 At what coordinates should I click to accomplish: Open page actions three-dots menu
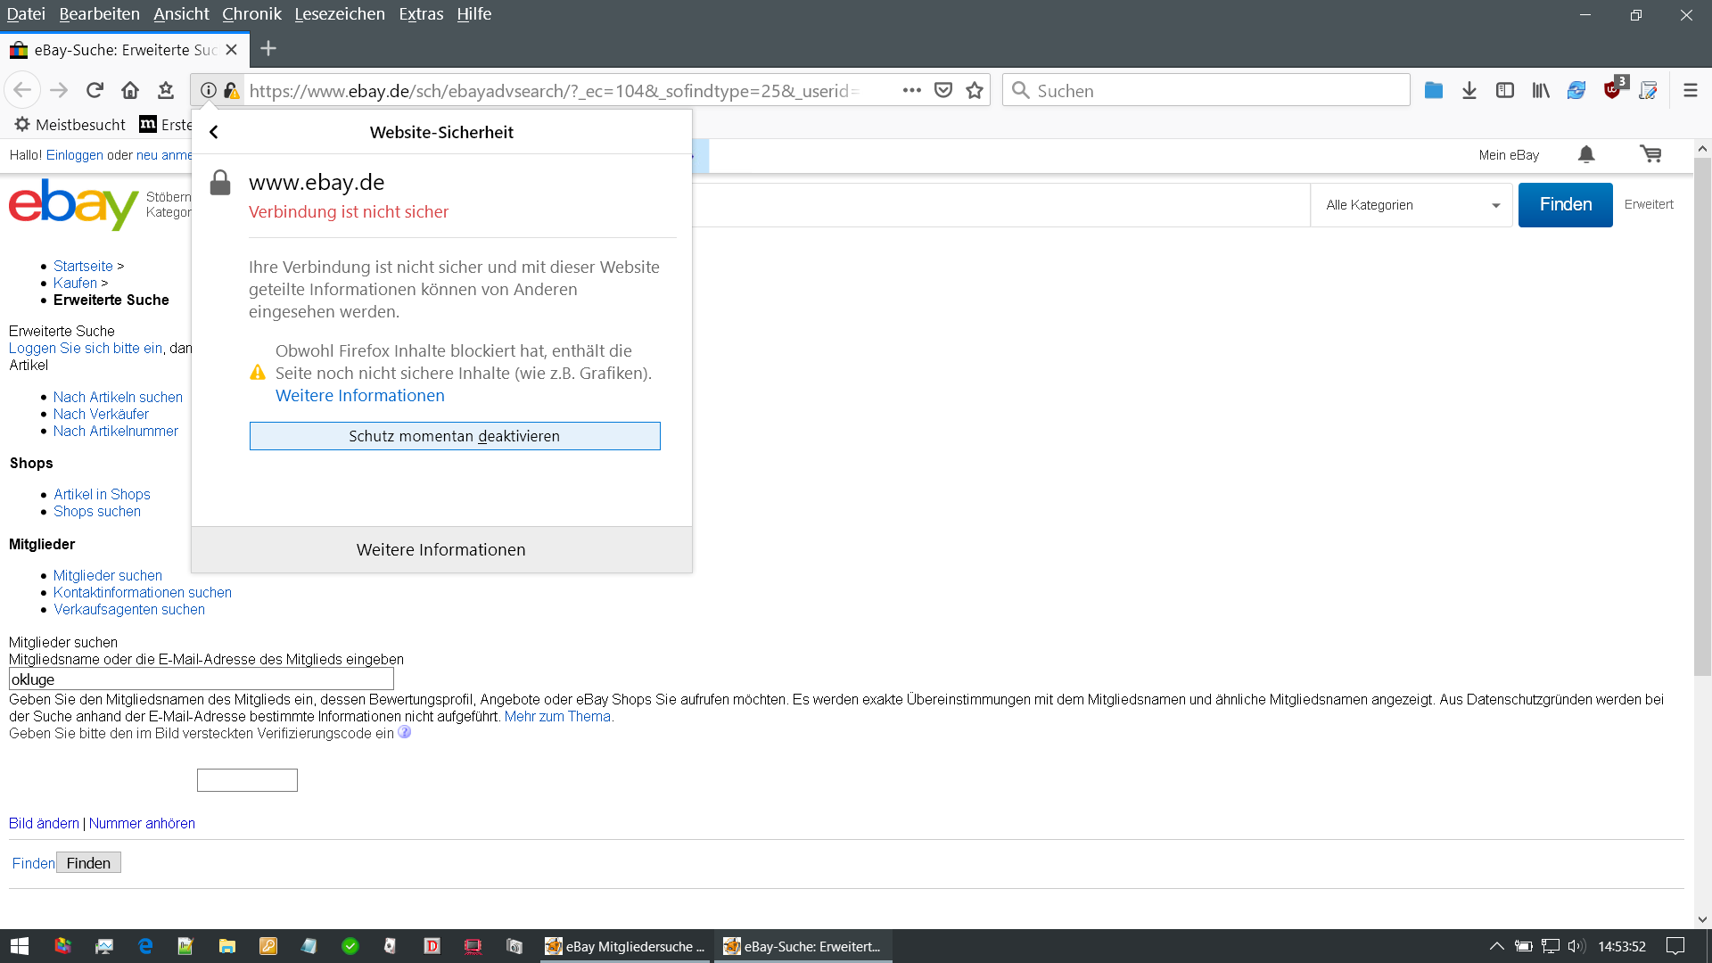911,90
